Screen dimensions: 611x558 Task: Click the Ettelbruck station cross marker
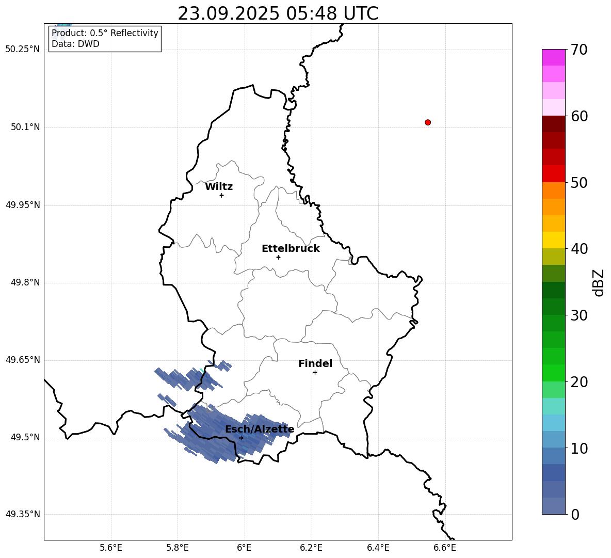[x=278, y=257]
